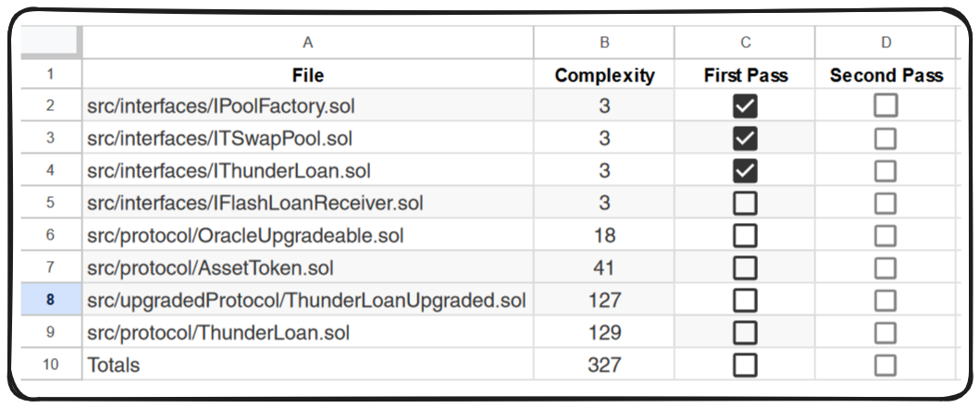Uncheck First Pass for IPoolFactory.sol
The image size is (980, 408).
point(745,106)
